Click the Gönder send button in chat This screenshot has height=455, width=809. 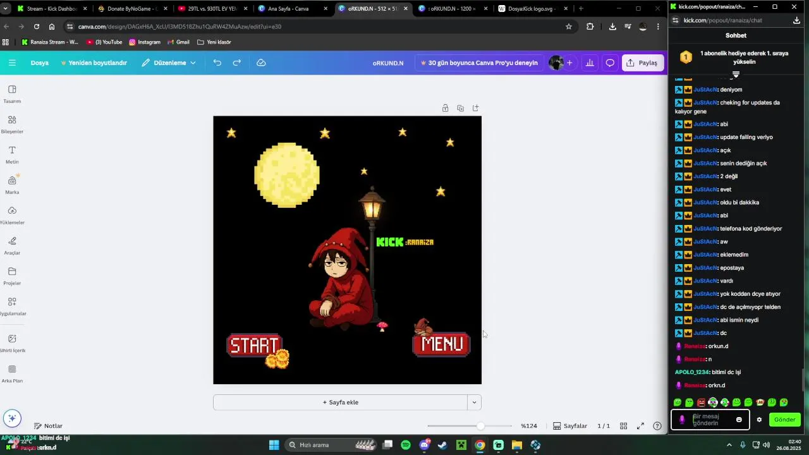[x=784, y=420]
